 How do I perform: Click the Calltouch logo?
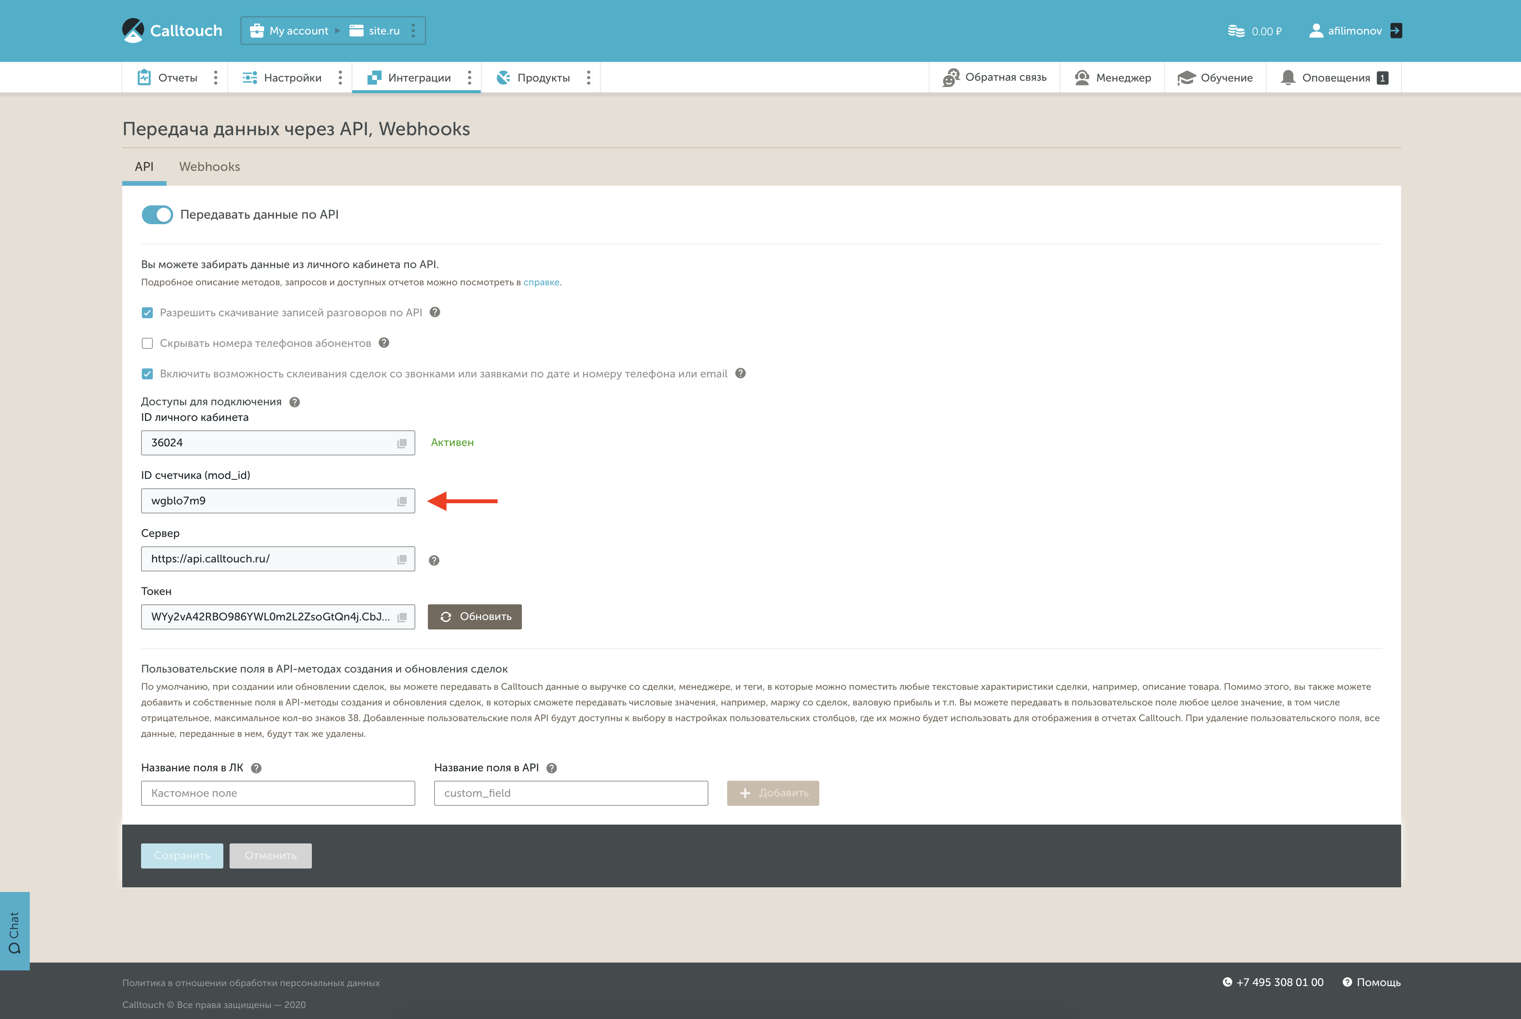coord(172,31)
